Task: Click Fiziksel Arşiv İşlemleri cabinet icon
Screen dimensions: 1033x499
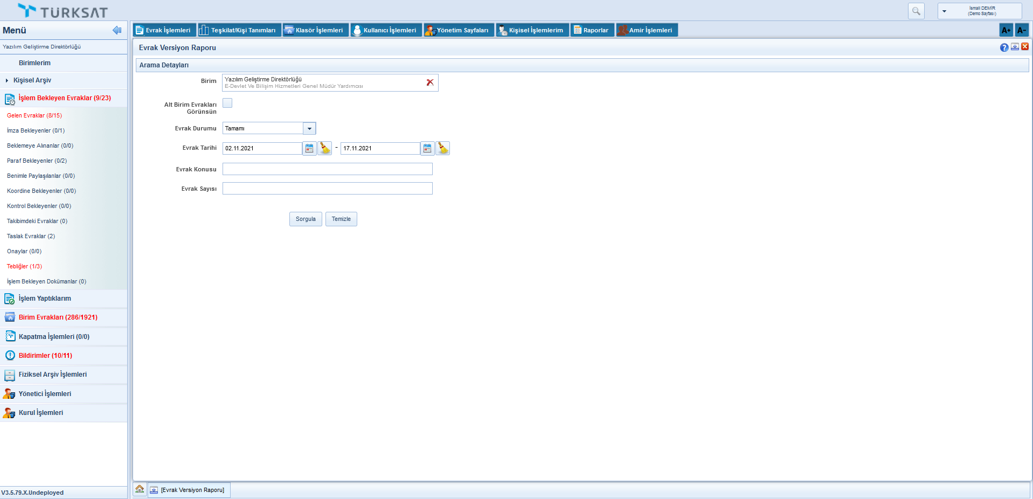Action: 10,375
